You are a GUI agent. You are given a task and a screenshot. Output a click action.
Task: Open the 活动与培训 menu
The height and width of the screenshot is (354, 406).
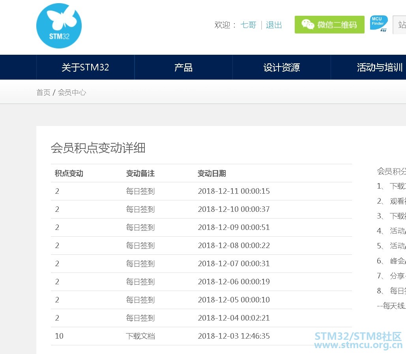(x=380, y=67)
